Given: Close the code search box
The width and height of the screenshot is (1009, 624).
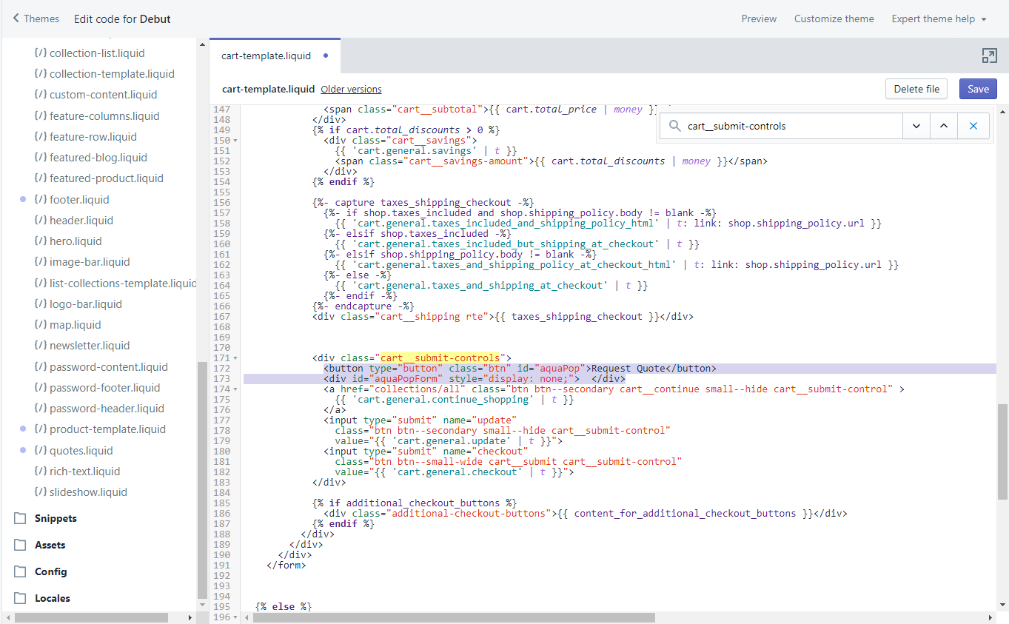Looking at the screenshot, I should [973, 126].
